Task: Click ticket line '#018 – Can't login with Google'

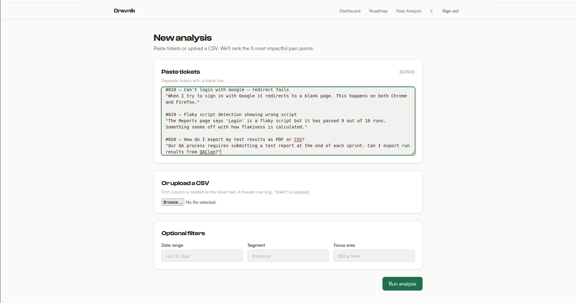Action: pos(227,90)
